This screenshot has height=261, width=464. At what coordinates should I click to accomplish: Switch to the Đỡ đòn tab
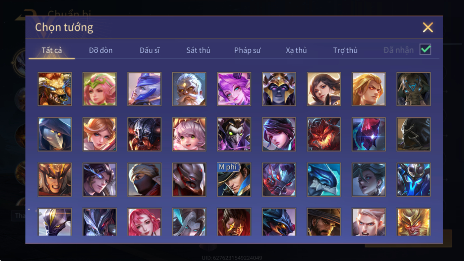(101, 50)
